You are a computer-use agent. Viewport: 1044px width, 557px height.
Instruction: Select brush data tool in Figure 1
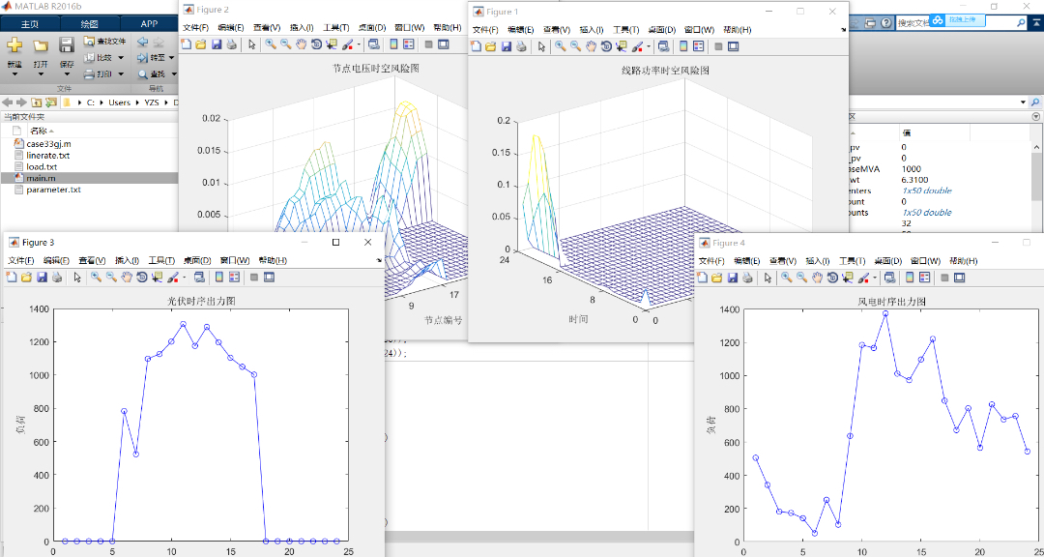pyautogui.click(x=636, y=46)
